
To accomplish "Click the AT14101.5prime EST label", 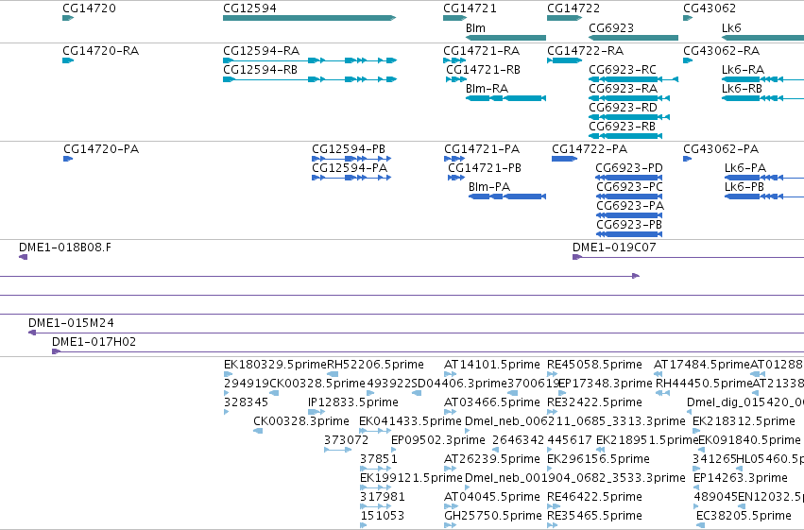I will (x=492, y=365).
